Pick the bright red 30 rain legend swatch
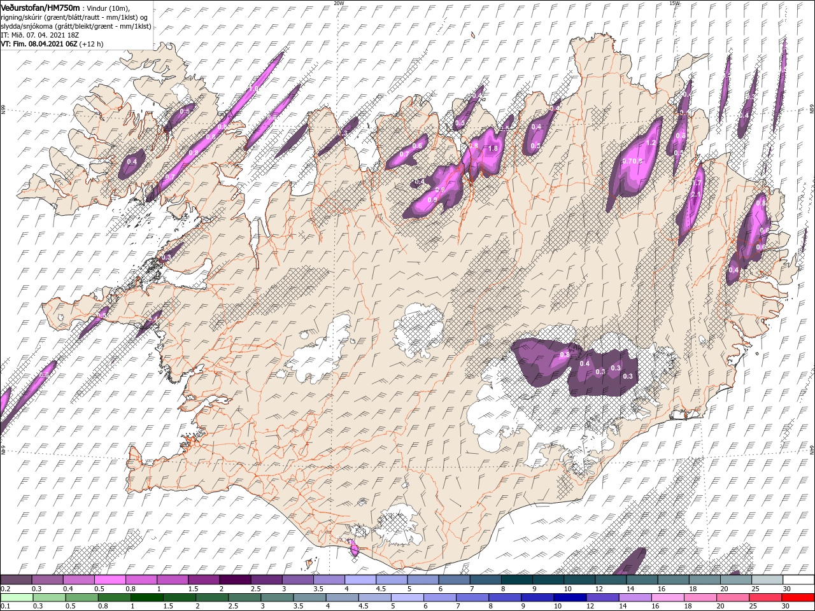The width and height of the screenshot is (815, 611). point(798,598)
